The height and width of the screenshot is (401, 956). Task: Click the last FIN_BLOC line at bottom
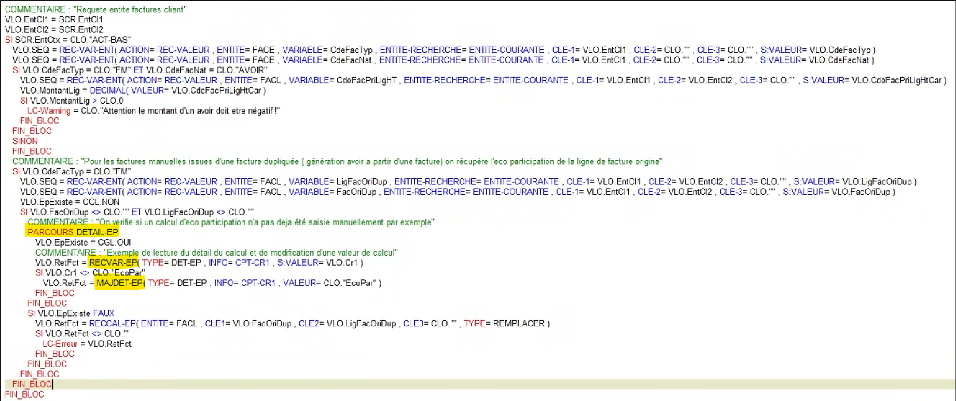pos(24,394)
